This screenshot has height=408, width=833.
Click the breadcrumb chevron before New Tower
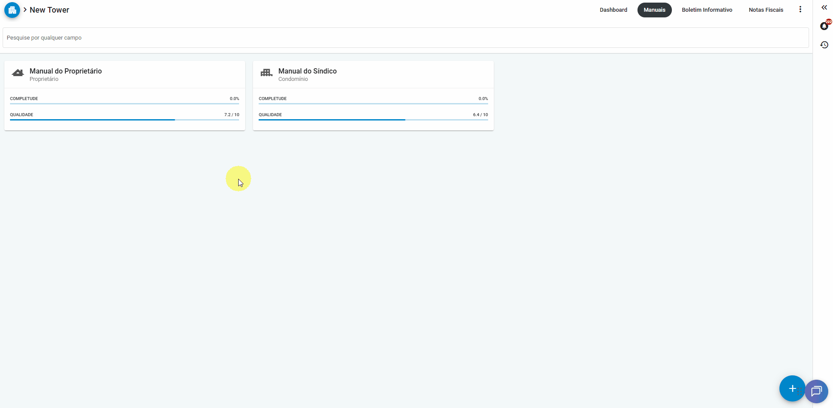(25, 10)
